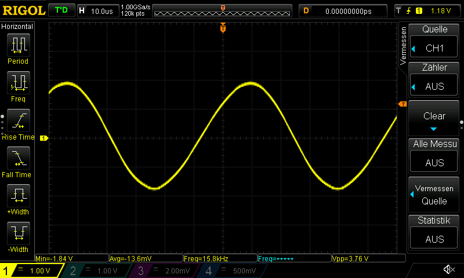Click the waveform memory overview bar

click(x=223, y=11)
